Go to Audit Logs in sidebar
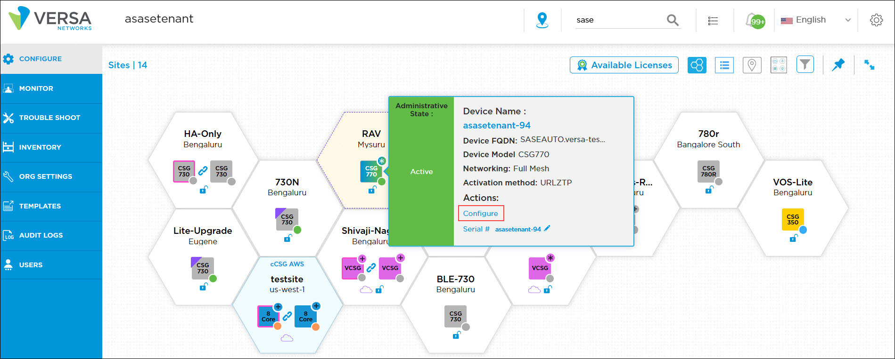The height and width of the screenshot is (359, 895). (41, 235)
